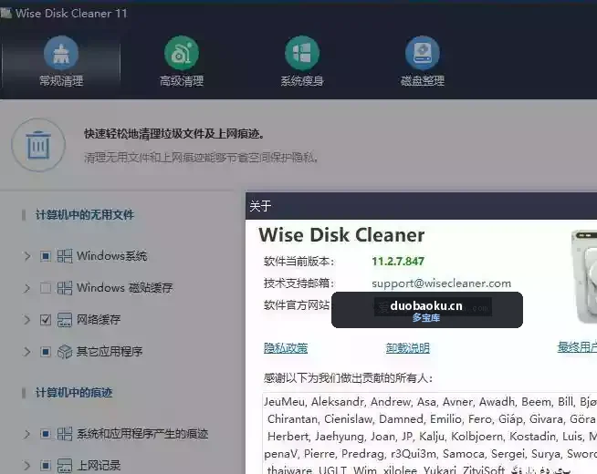Toggle the Windows系统 checkbox
The image size is (597, 474).
point(46,256)
